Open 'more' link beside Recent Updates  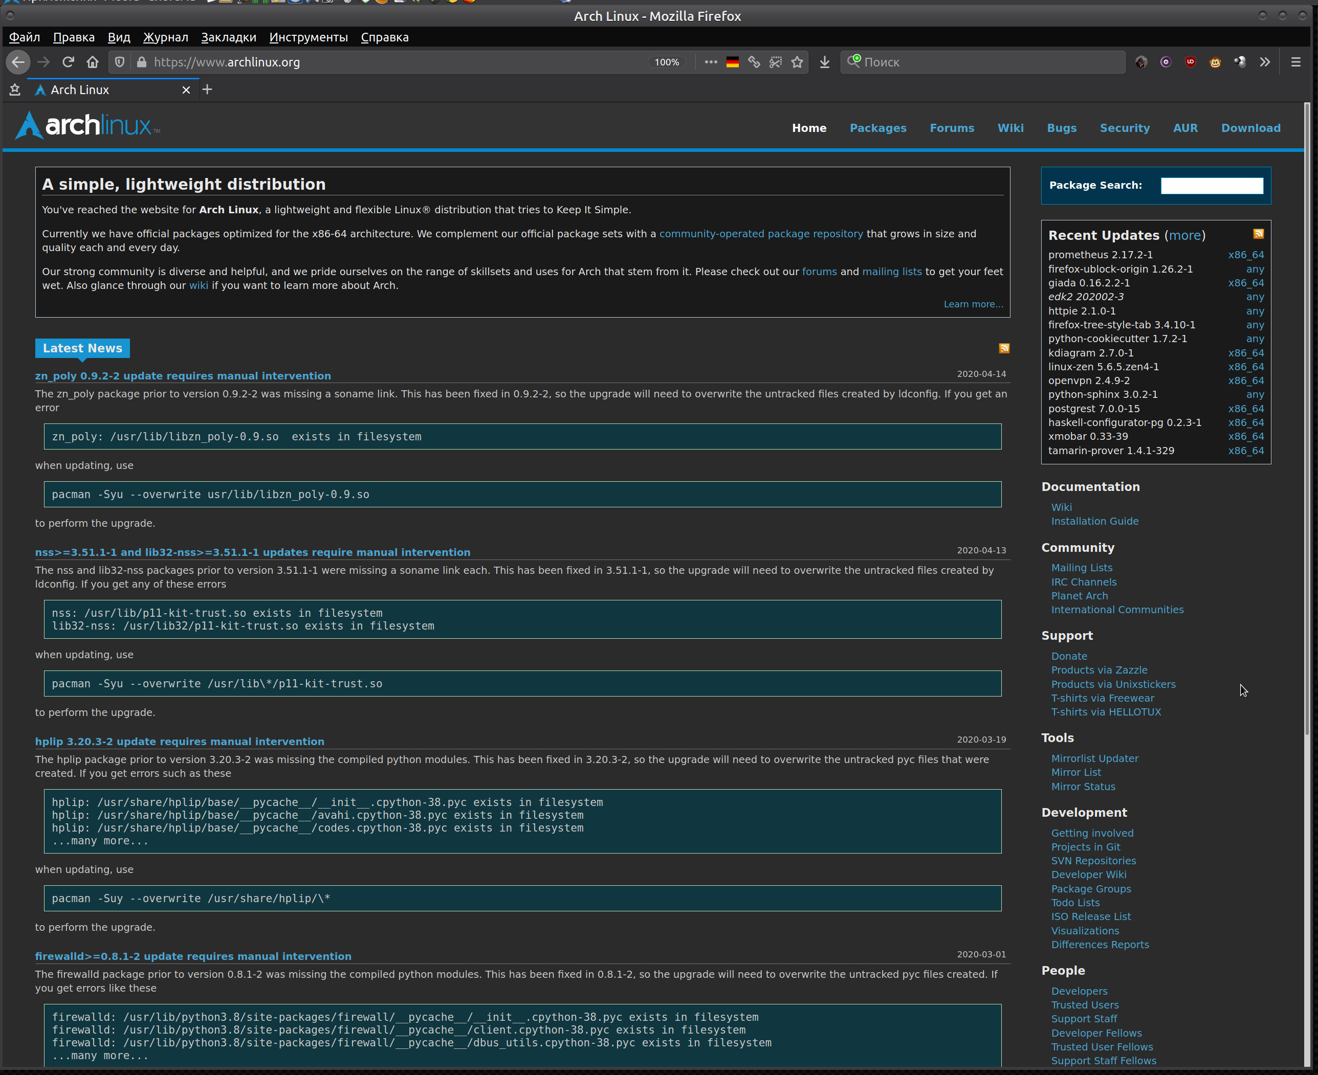(1185, 235)
